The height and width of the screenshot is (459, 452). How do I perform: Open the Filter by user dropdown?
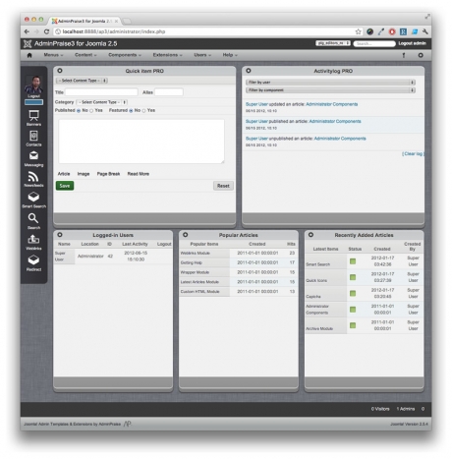point(330,82)
